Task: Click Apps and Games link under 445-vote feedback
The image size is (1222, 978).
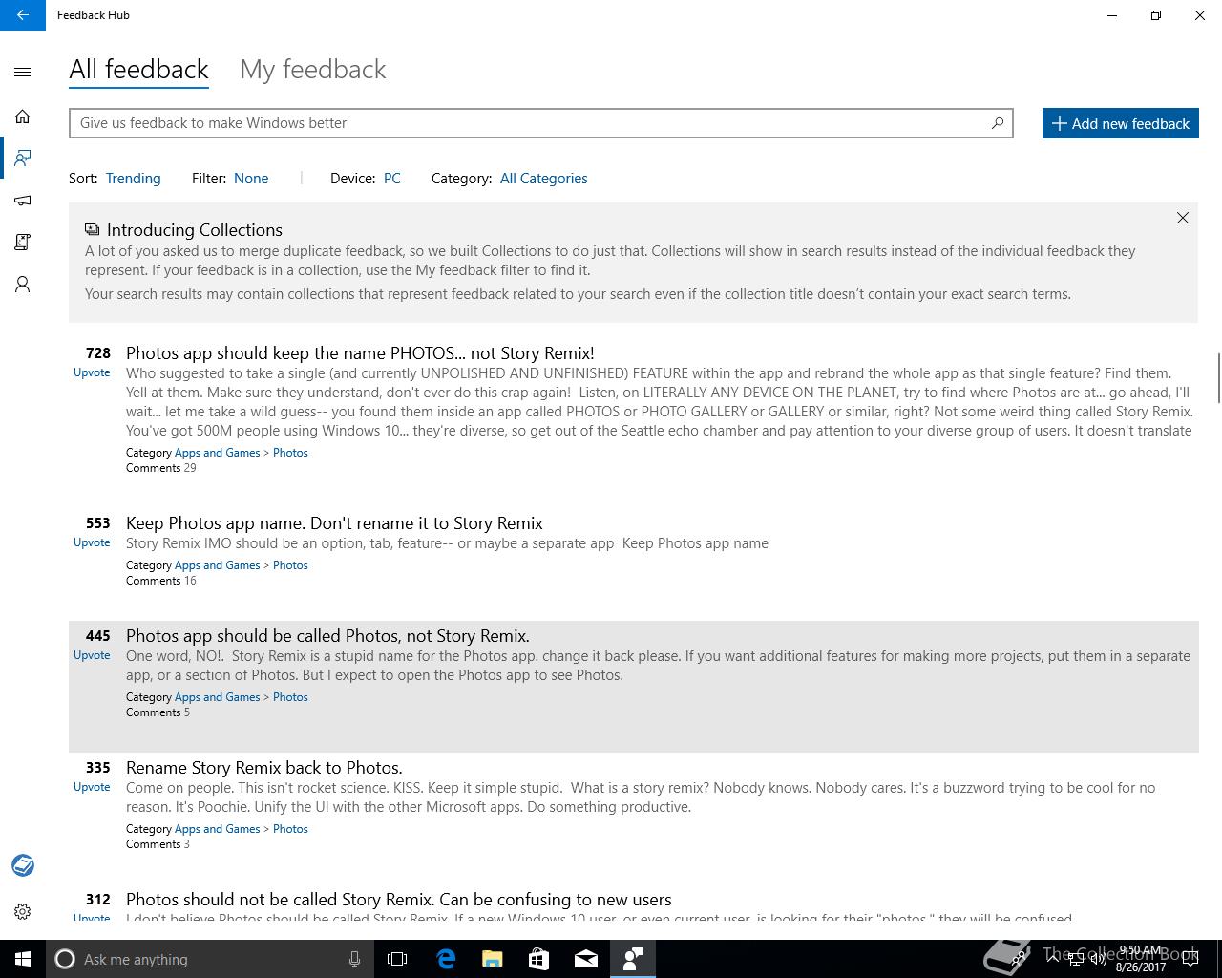Action: pos(217,697)
